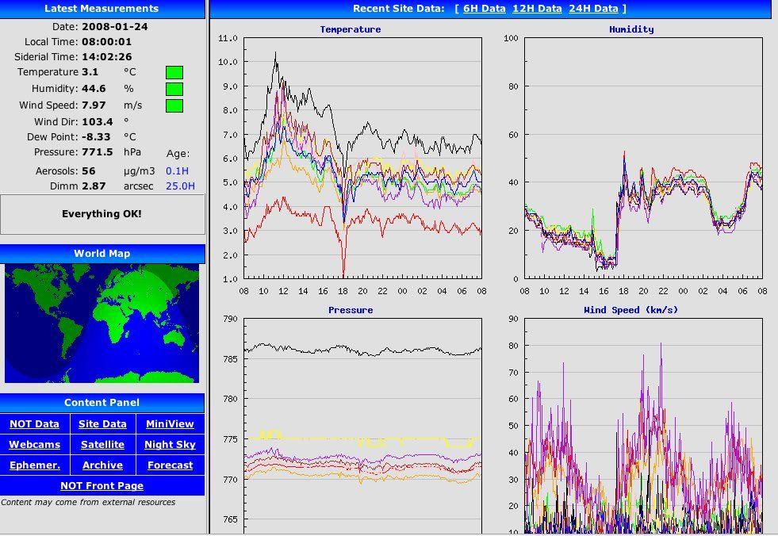Image resolution: width=778 pixels, height=536 pixels.
Task: Click the green Humidity status indicator
Action: (x=174, y=90)
